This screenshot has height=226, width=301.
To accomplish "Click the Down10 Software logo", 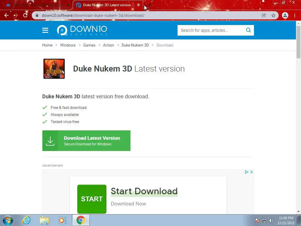I will [82, 30].
